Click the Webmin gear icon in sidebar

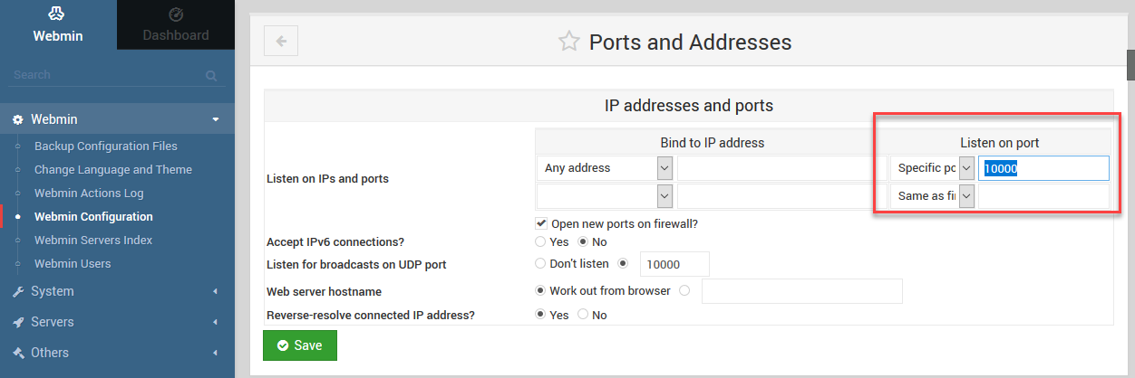click(x=17, y=119)
